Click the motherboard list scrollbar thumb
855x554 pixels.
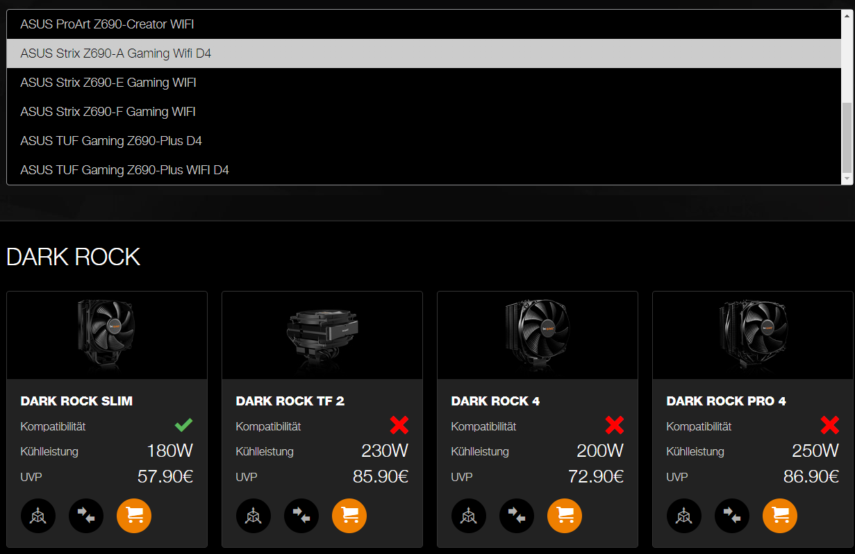coord(847,137)
